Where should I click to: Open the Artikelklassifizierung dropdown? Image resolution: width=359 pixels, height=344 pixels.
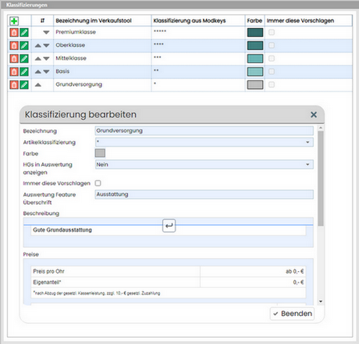[x=204, y=142]
